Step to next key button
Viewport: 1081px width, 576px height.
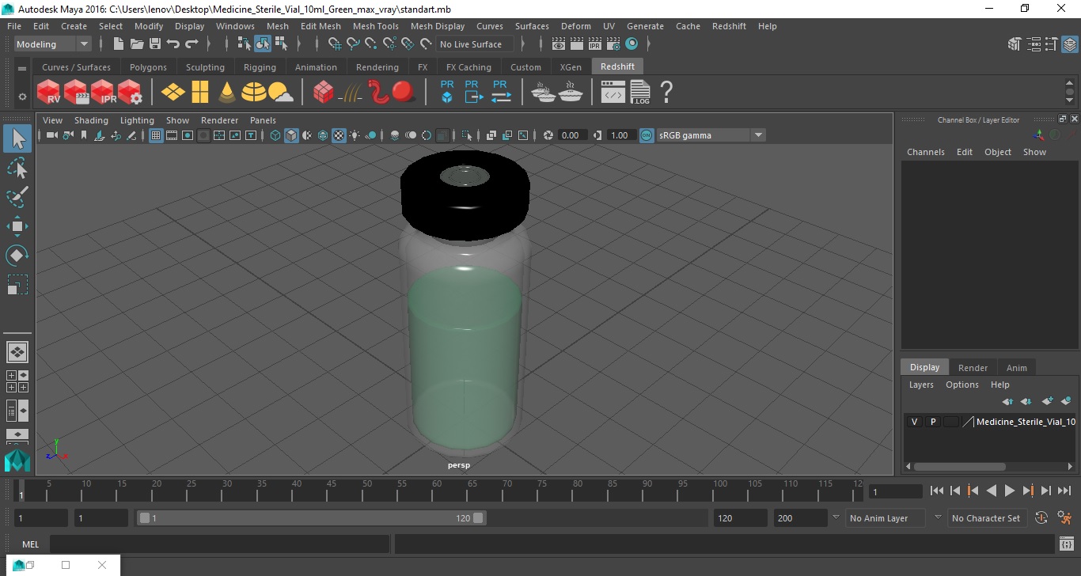click(x=1028, y=491)
